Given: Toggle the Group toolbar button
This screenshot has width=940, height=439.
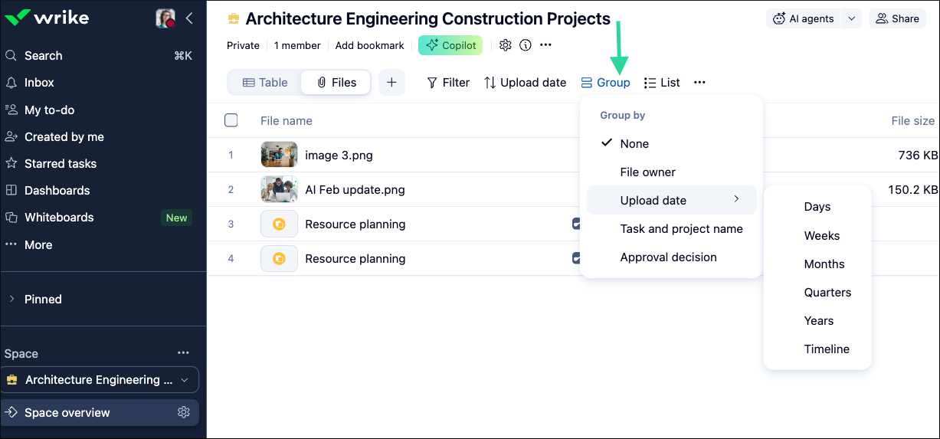Looking at the screenshot, I should click(605, 83).
